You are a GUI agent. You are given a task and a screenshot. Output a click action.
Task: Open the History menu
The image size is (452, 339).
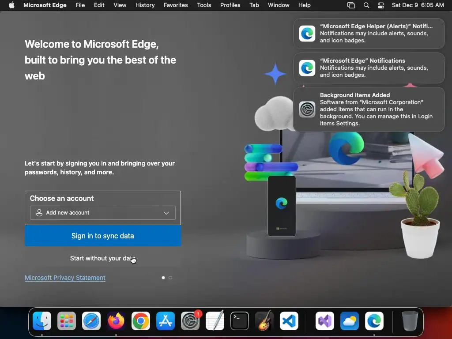coord(145,5)
